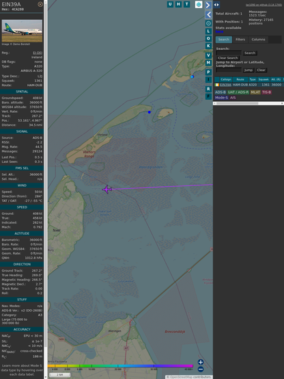The width and height of the screenshot is (284, 379).
Task: Toggle the U map button
Action: [x=170, y=4]
